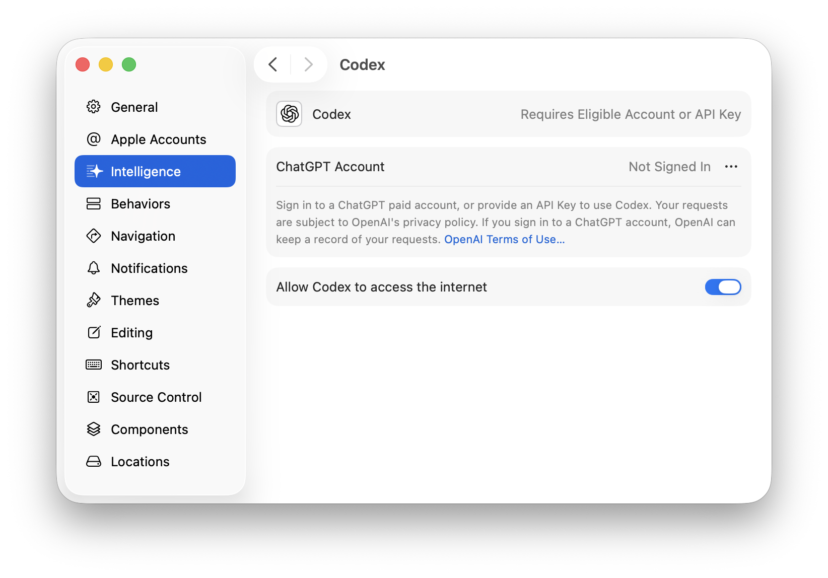Click the Apple Accounts @ icon
Screen dimensions: 828x578
(94, 139)
